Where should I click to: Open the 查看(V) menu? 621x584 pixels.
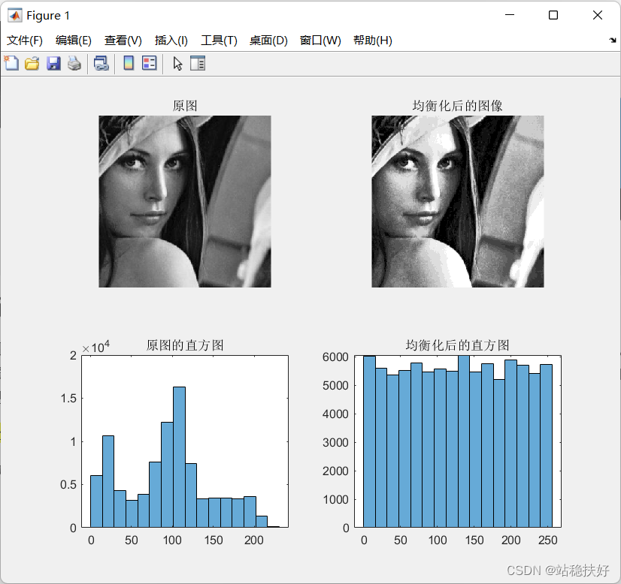[x=123, y=41]
